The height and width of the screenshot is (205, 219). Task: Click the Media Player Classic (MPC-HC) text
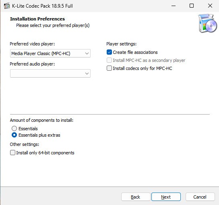pos(41,53)
